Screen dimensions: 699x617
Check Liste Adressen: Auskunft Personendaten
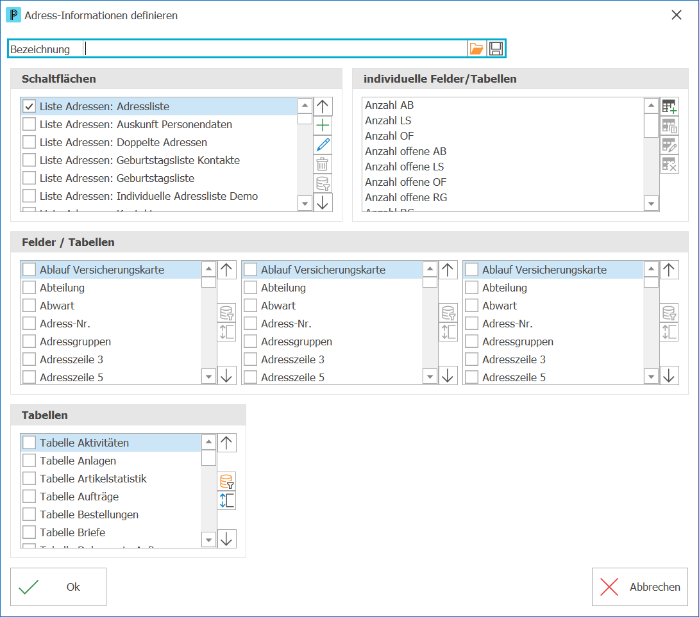(29, 124)
